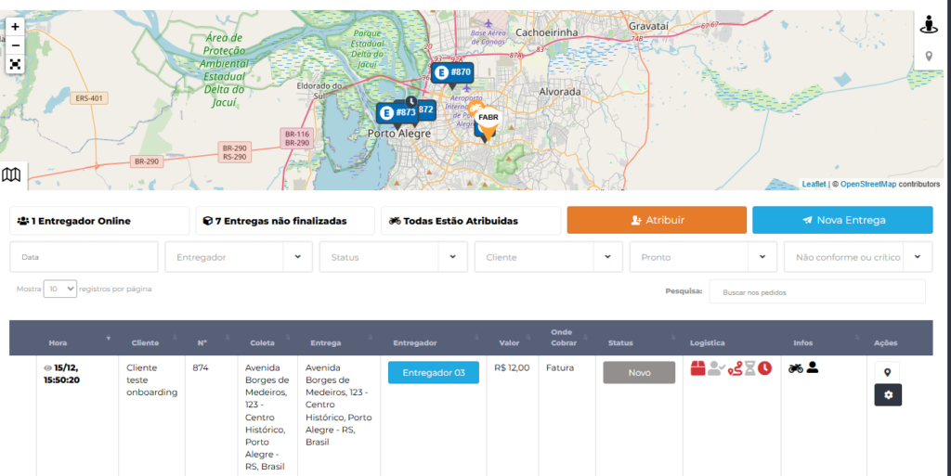Click the red clock logistics icon

pos(764,368)
